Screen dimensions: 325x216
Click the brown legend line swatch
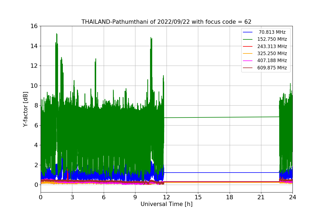[248, 68]
